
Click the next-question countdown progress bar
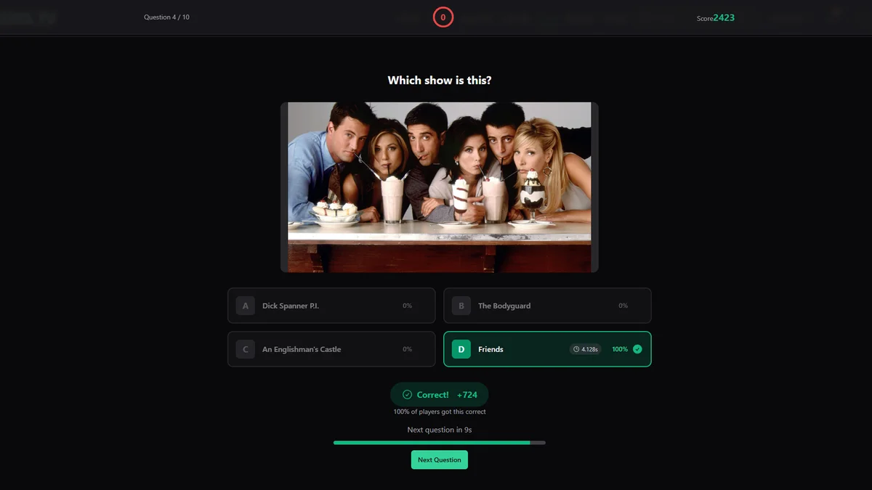pyautogui.click(x=439, y=442)
